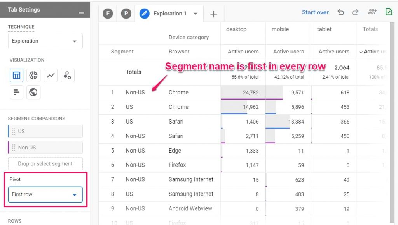Select the donut chart visualization
398x225 pixels.
click(34, 75)
